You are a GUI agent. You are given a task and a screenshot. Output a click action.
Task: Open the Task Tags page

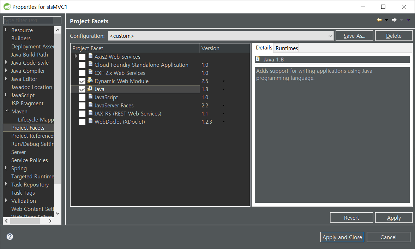[x=23, y=193]
